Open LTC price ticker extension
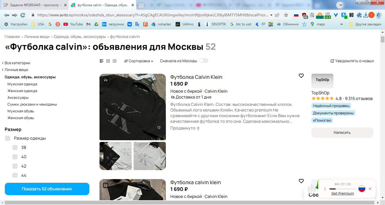This screenshot has width=385, height=205. tap(328, 15)
